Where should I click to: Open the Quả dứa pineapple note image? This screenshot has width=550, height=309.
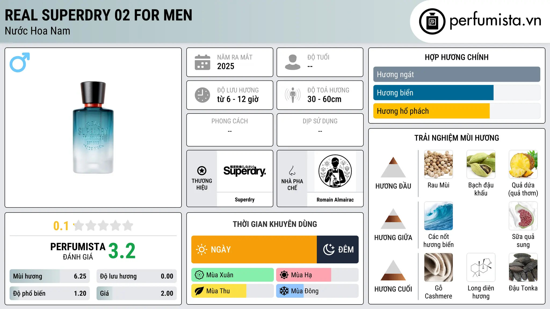pyautogui.click(x=523, y=164)
